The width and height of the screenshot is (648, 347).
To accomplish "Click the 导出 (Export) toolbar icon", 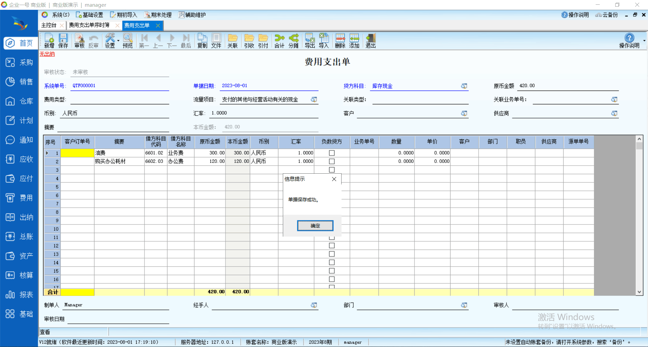I will 309,41.
